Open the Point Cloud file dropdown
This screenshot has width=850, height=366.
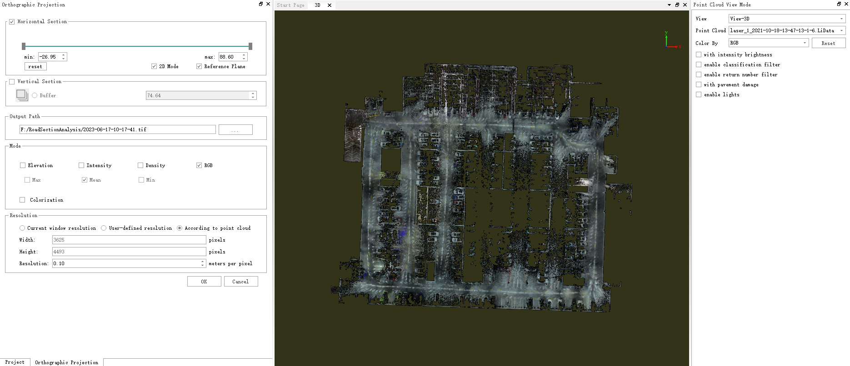click(x=787, y=30)
